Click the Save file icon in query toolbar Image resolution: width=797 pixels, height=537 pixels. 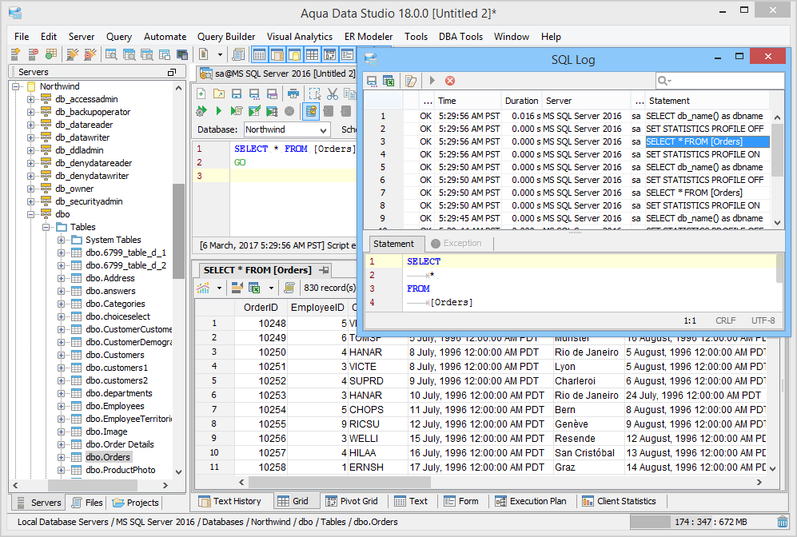click(x=237, y=93)
